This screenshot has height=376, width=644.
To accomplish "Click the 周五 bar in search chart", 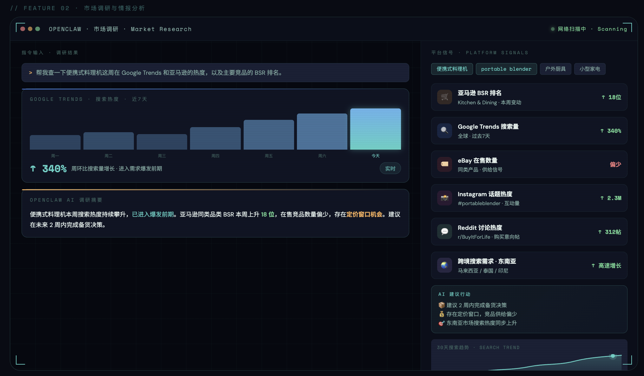I will (269, 135).
